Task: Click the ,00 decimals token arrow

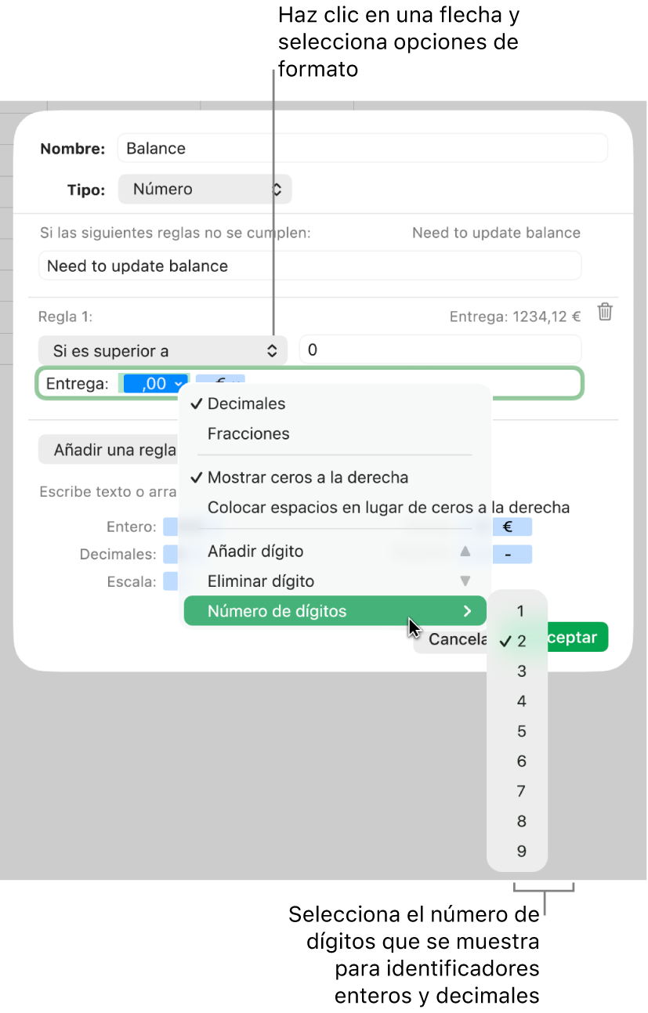Action: tap(179, 384)
